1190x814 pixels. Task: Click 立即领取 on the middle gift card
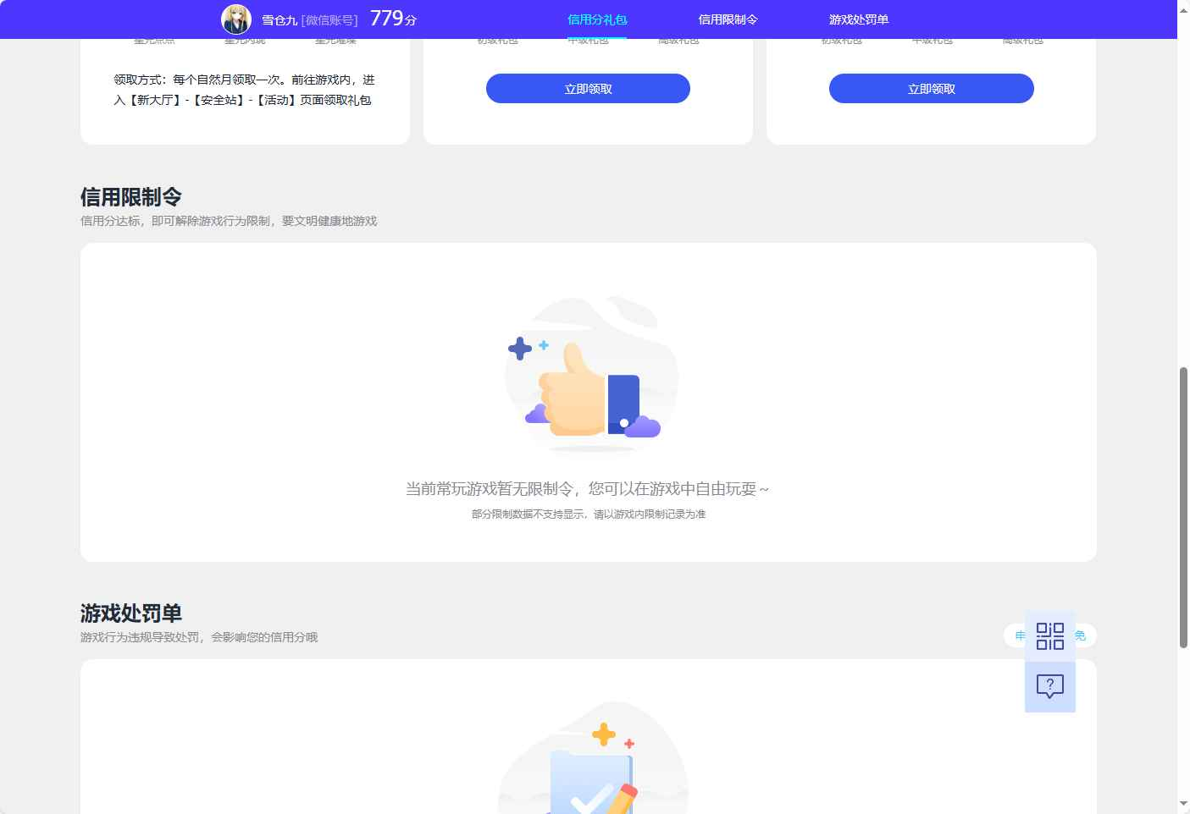(x=587, y=88)
